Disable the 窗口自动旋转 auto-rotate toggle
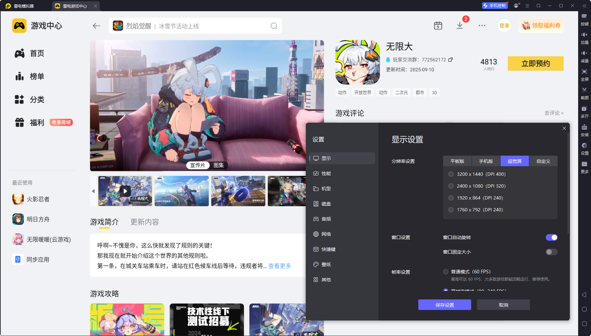This screenshot has height=336, width=591. click(x=551, y=237)
